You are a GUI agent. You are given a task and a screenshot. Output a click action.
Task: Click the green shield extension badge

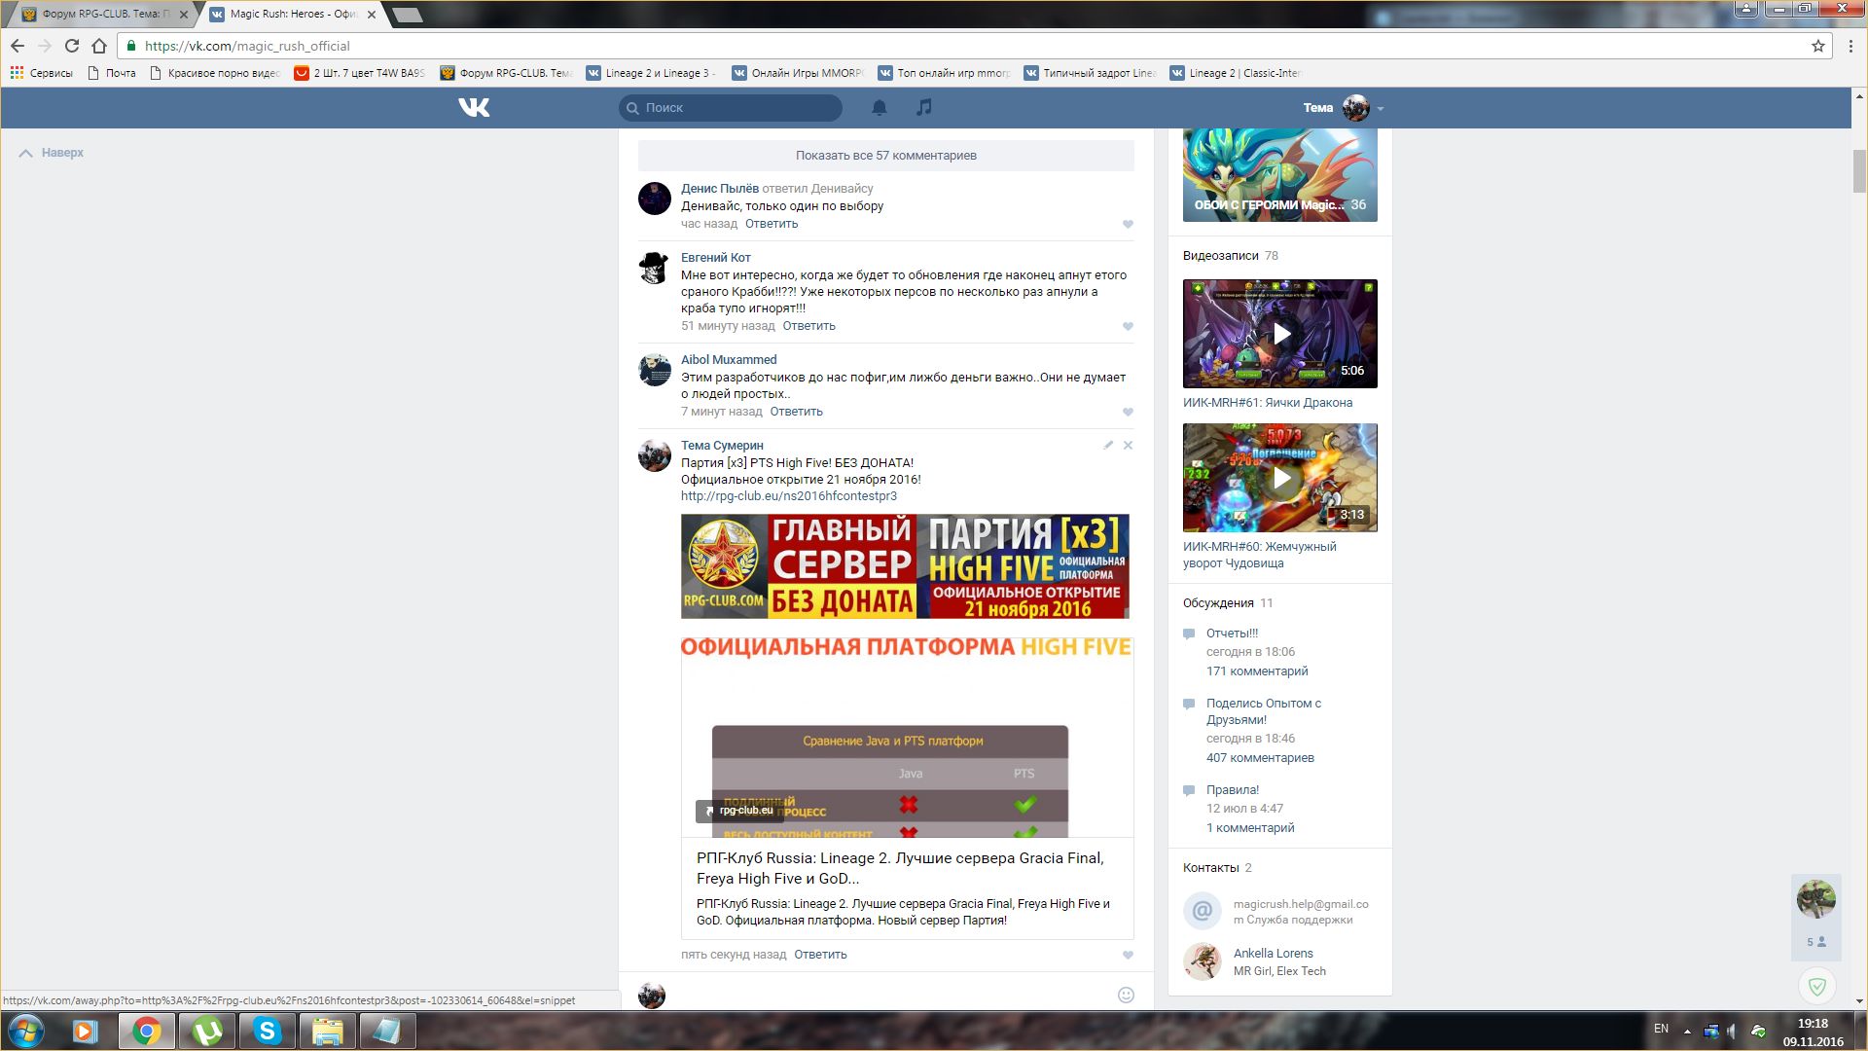click(1816, 987)
